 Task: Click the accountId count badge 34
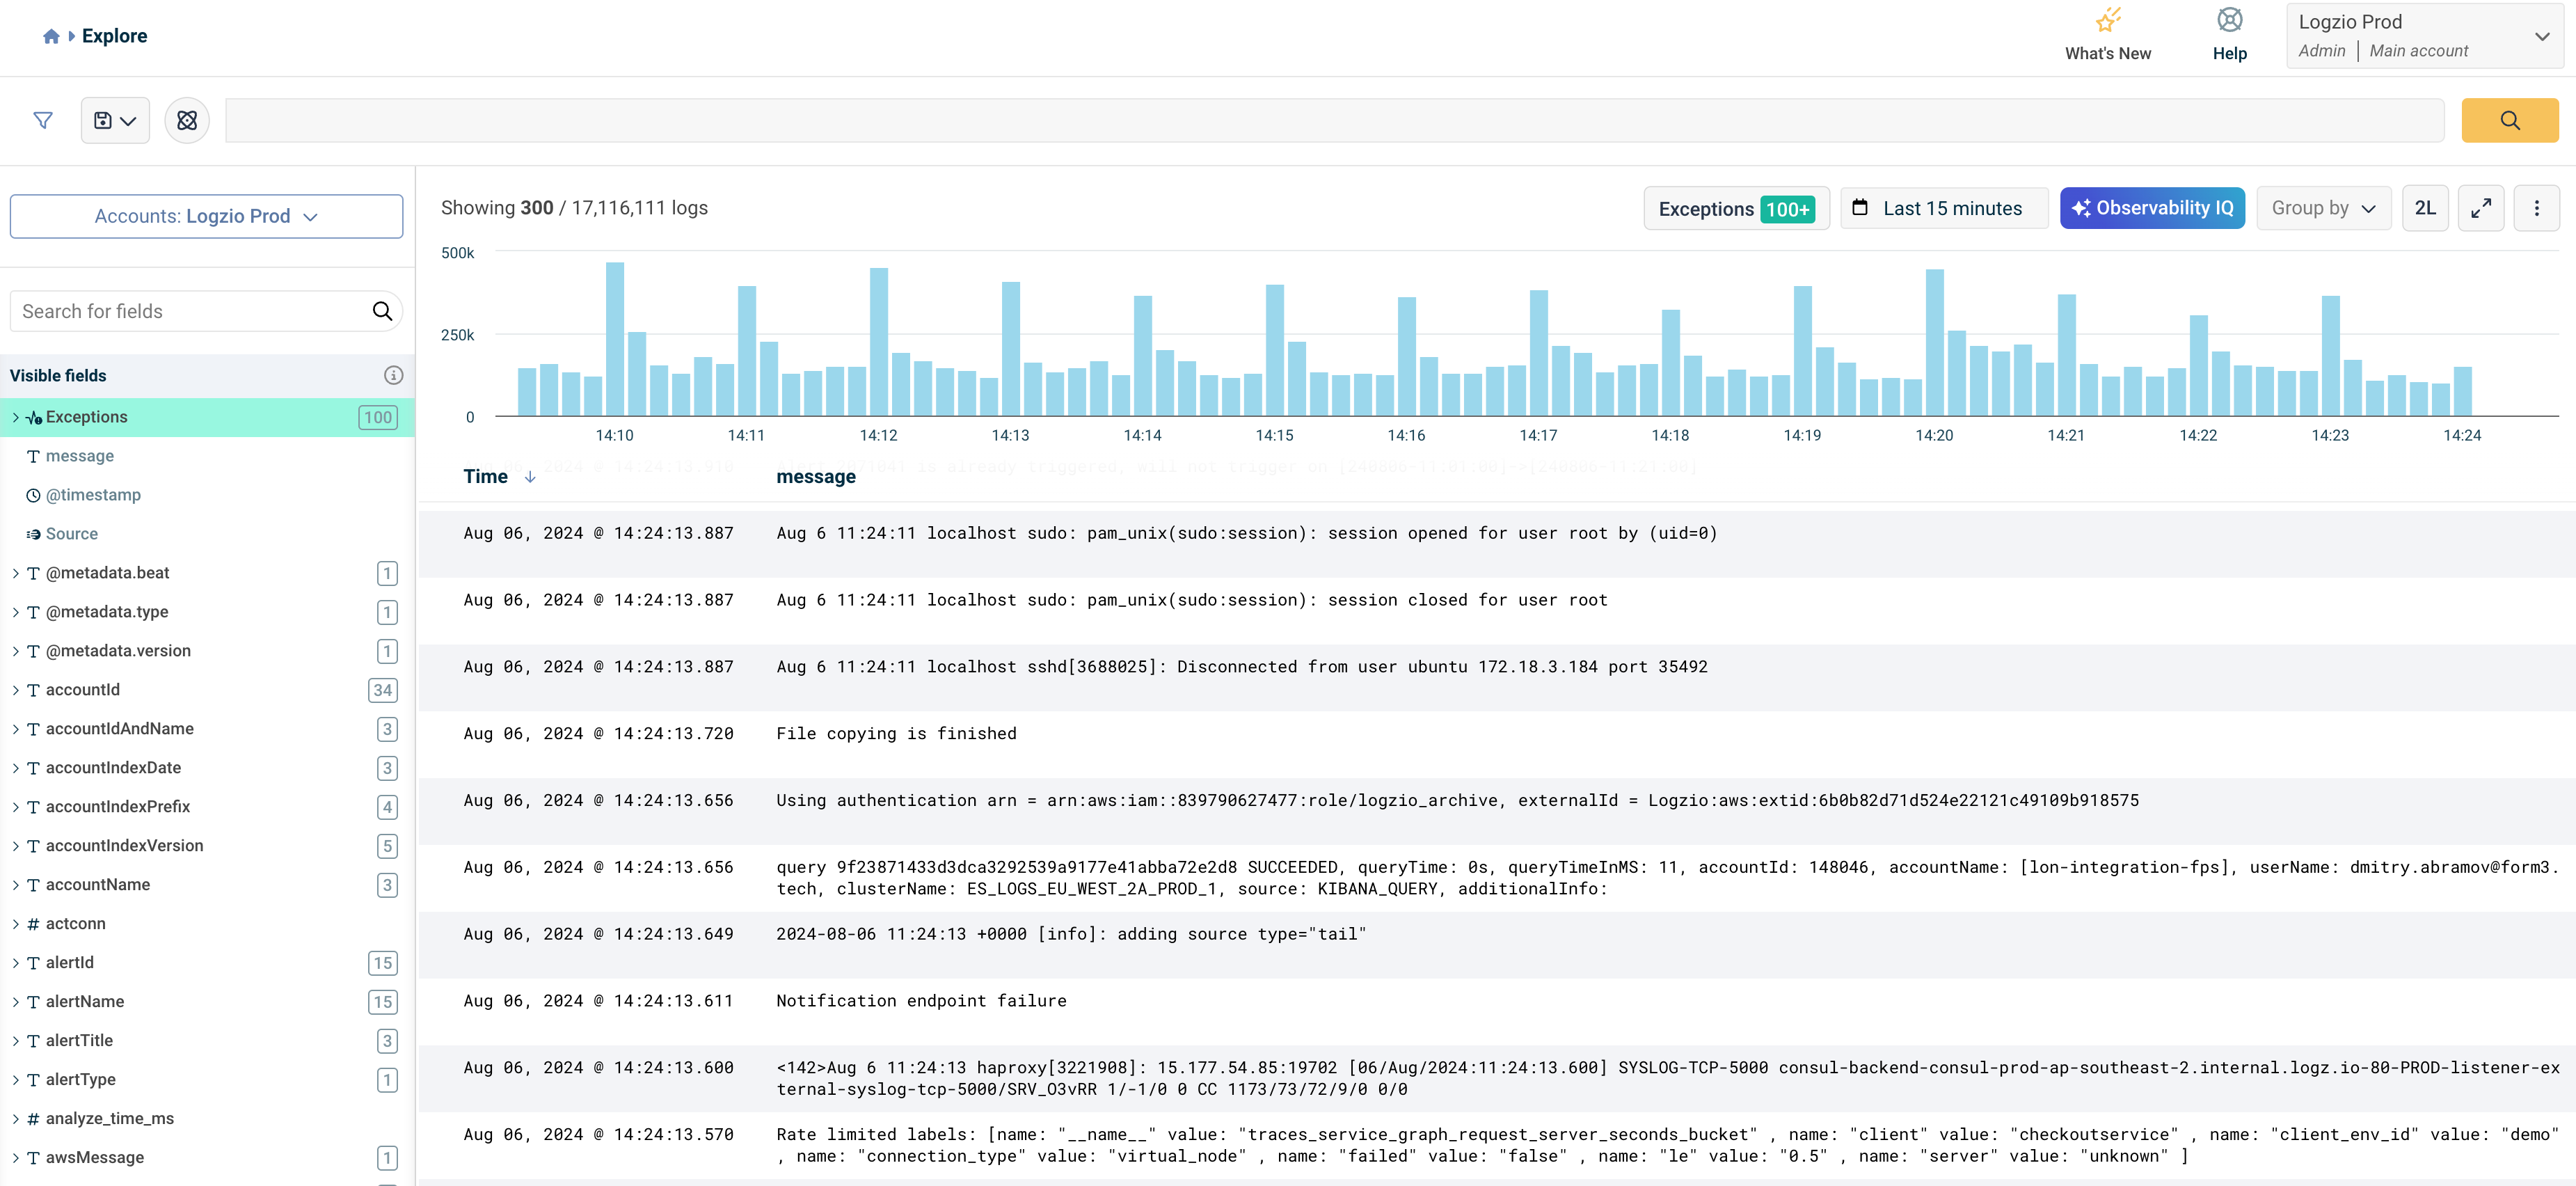(383, 690)
